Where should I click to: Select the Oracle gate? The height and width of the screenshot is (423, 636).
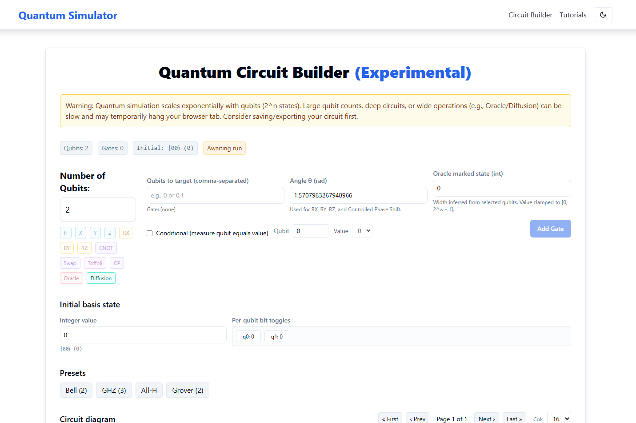(x=71, y=278)
